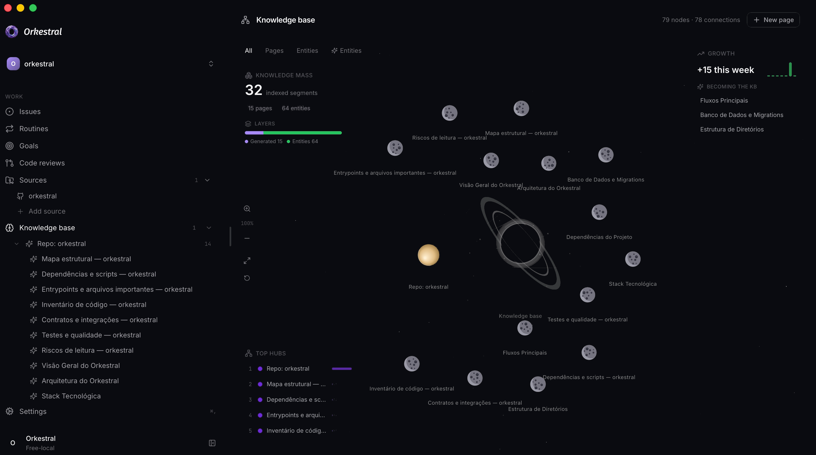Select the Banco de Dados e Migrations node
The image size is (816, 455).
(606, 155)
